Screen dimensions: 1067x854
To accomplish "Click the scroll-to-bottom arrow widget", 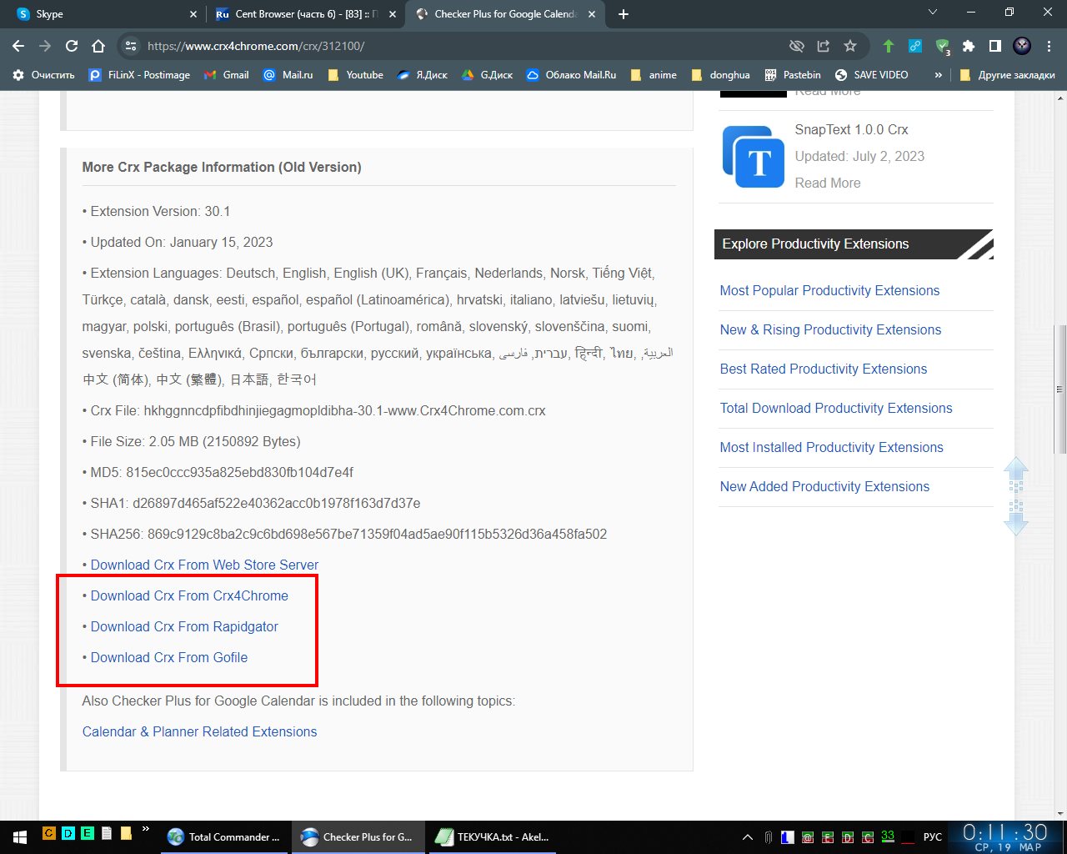I will click(x=1016, y=518).
